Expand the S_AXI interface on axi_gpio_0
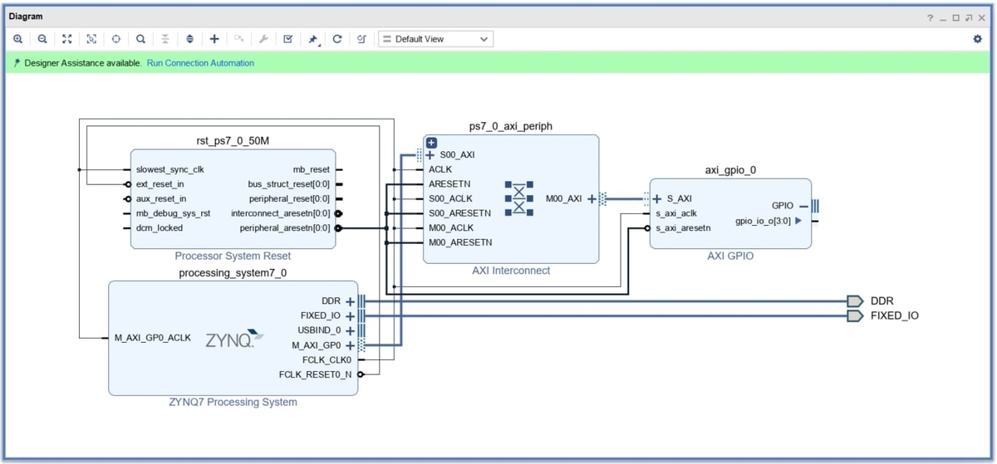997x464 pixels. pyautogui.click(x=657, y=198)
